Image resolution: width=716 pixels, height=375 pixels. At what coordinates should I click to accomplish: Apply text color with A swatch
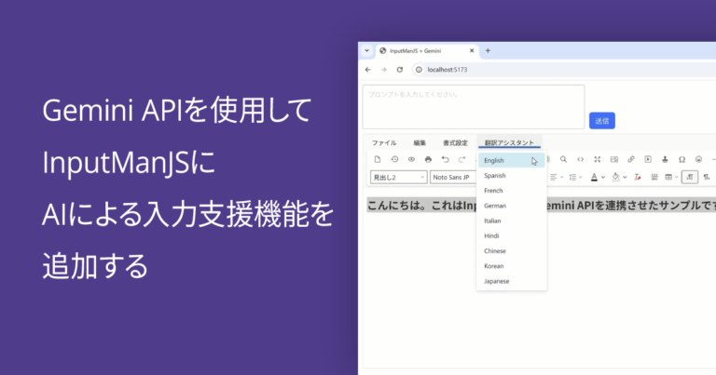pos(594,177)
